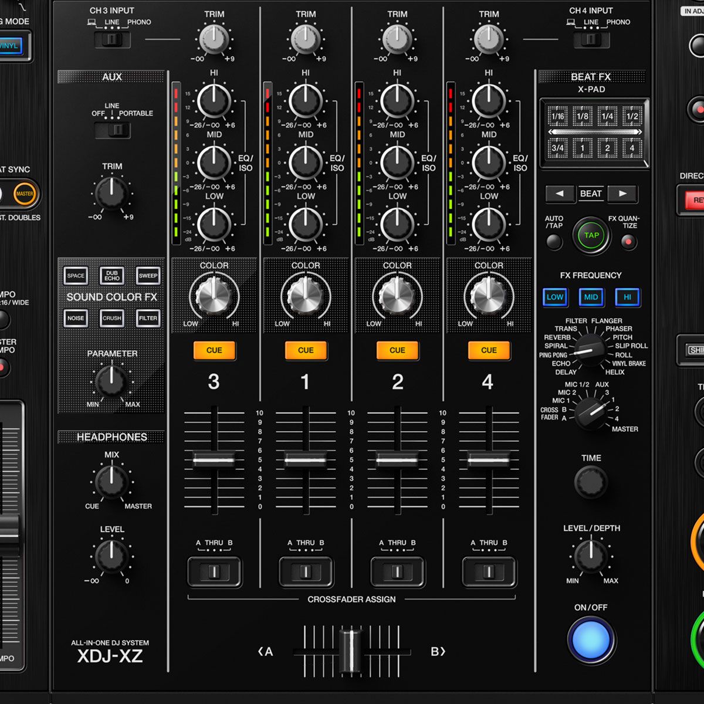Select the HI FX frequency band
The width and height of the screenshot is (704, 704).
coord(627,297)
